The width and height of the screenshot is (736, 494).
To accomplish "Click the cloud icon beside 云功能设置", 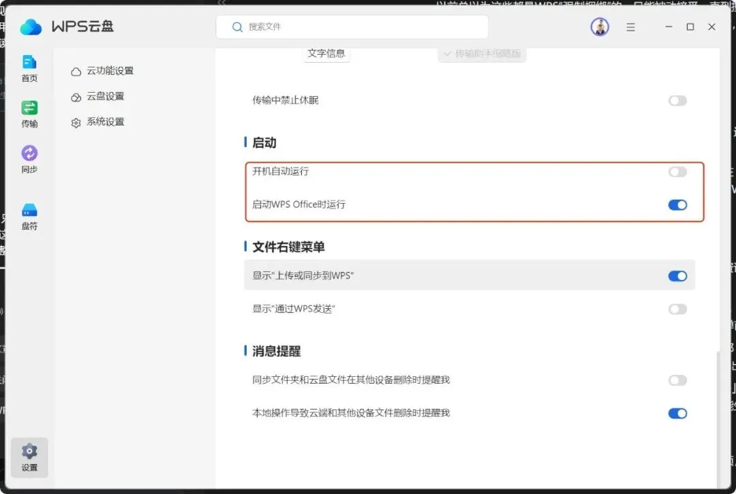I will point(76,72).
